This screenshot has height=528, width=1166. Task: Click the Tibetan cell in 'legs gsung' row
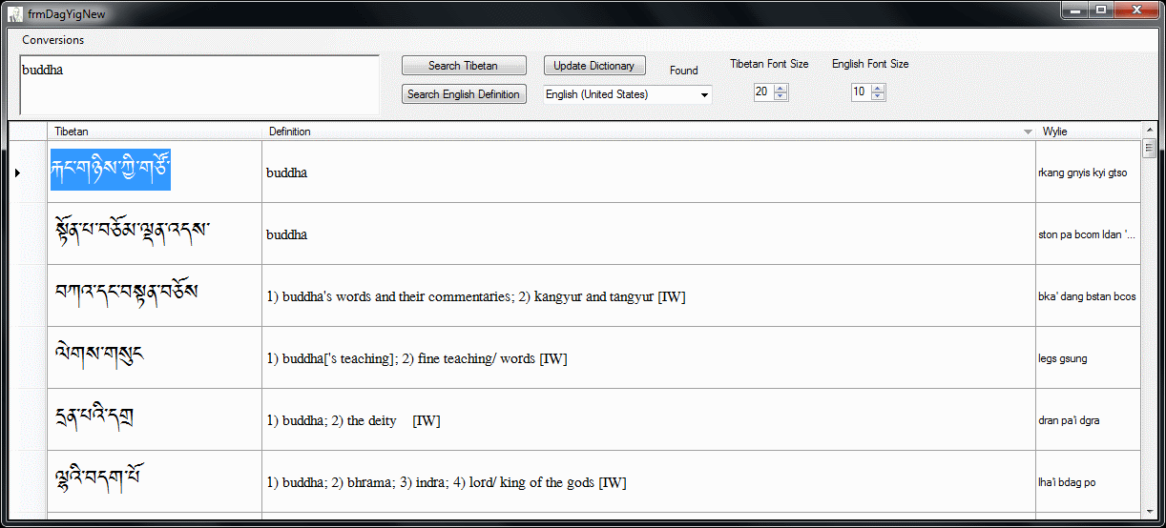coord(155,357)
